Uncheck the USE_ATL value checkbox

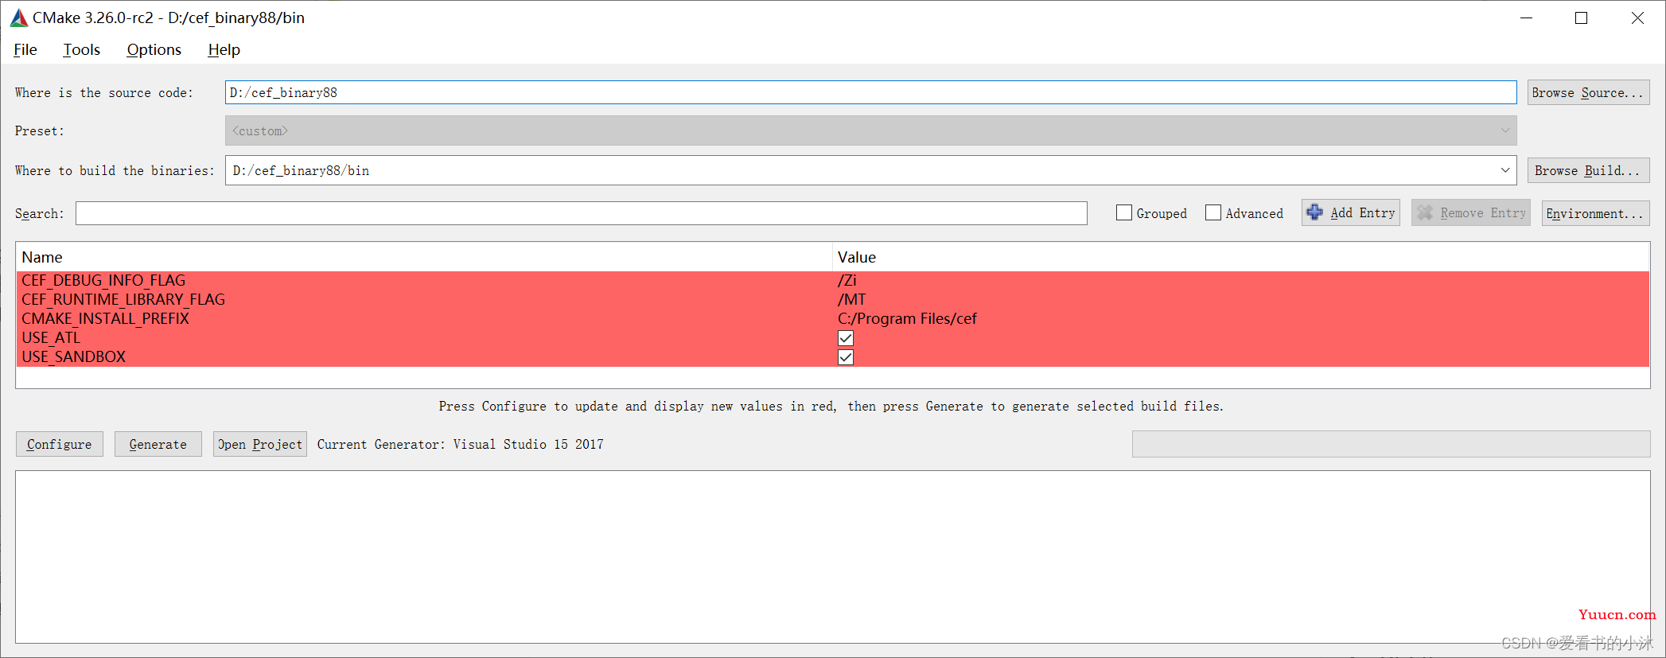[846, 338]
